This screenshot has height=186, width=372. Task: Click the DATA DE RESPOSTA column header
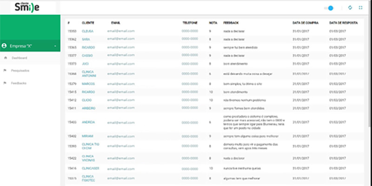344,23
